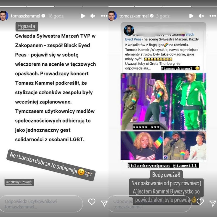Share the left story via paper plane
The height and width of the screenshot is (217, 217).
coord(104,203)
